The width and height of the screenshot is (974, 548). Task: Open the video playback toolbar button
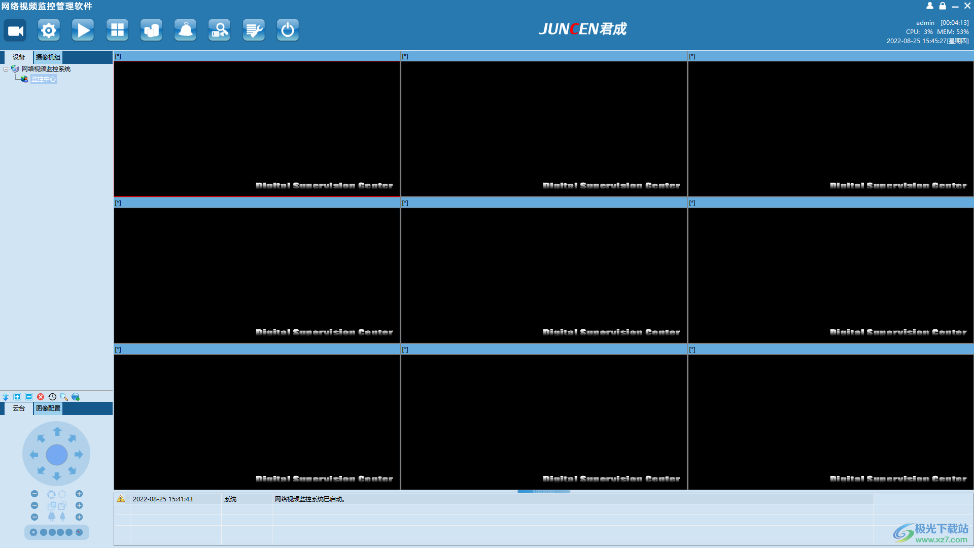[x=83, y=30]
